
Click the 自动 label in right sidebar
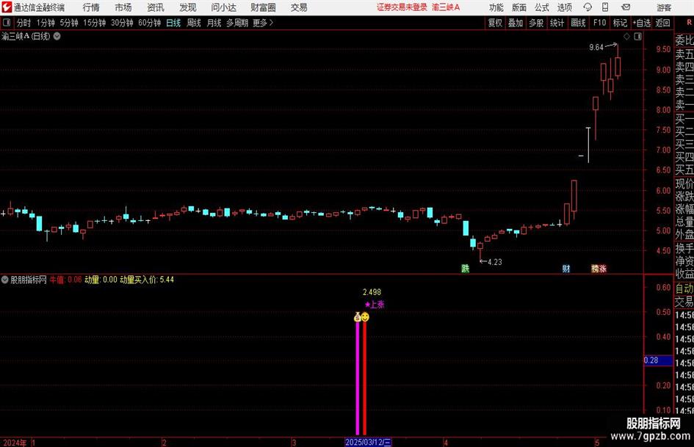(x=684, y=288)
